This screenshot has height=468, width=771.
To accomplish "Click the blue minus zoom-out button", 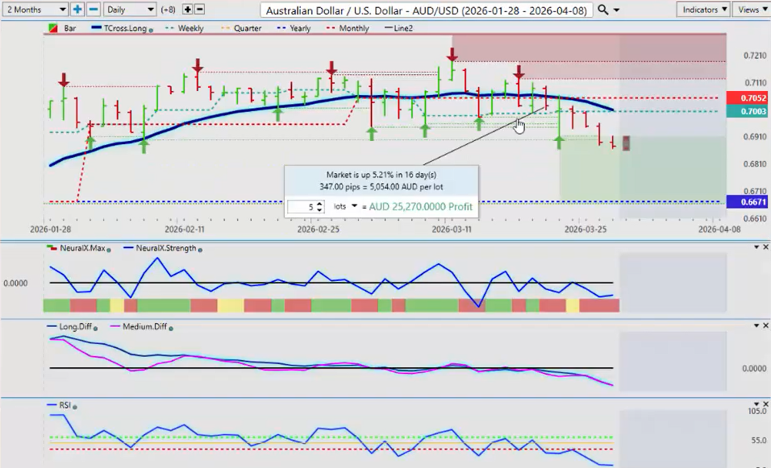I will pos(93,10).
